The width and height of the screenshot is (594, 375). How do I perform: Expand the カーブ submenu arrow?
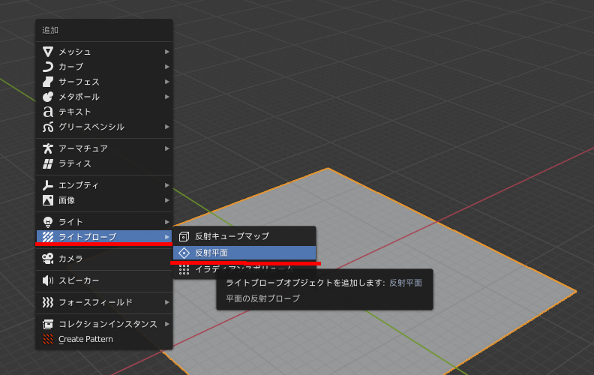tap(167, 67)
